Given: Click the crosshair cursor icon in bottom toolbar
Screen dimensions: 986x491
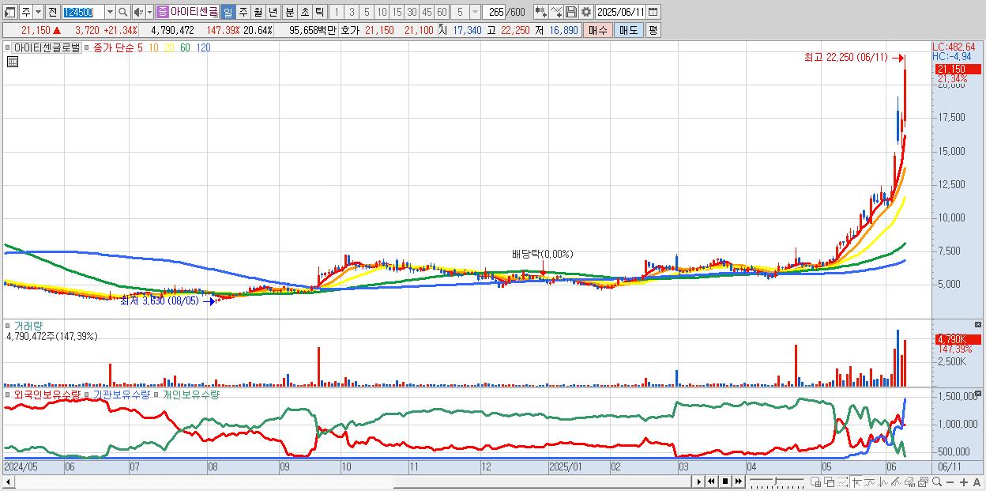Looking at the screenshot, I should 856,482.
